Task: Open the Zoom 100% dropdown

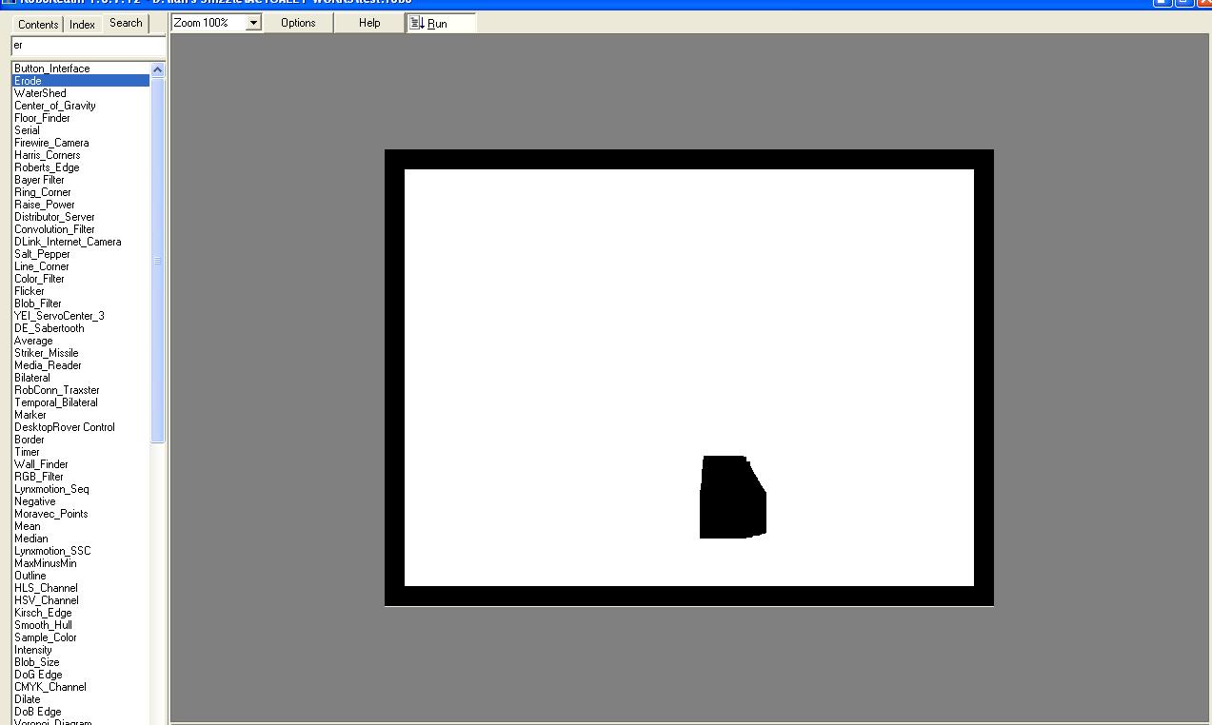Action: pyautogui.click(x=253, y=23)
